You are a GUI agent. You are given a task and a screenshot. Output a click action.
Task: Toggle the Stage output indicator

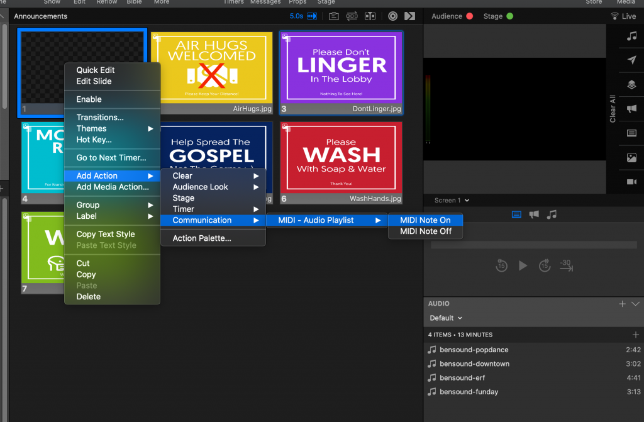point(509,16)
